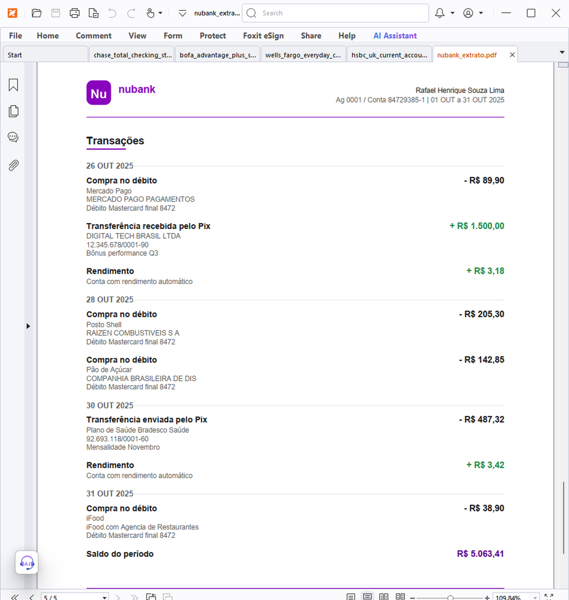
Task: Click into the Search field
Action: [x=335, y=13]
